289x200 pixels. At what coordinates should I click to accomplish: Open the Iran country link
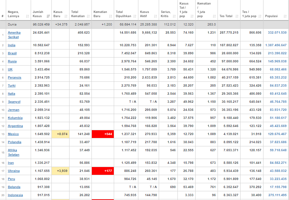[x=11, y=163]
